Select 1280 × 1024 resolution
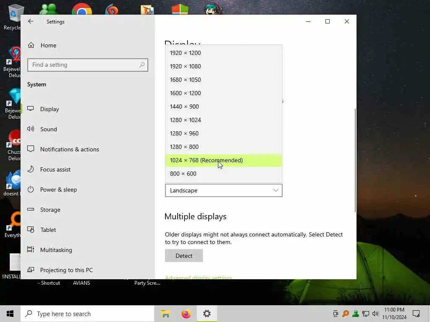430x322 pixels. tap(223, 120)
